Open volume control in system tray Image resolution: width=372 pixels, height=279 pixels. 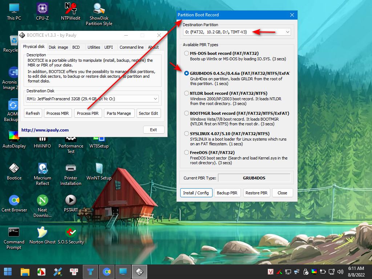340,272
